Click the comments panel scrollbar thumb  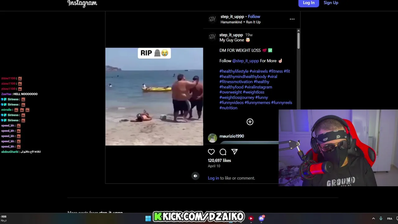(x=298, y=40)
